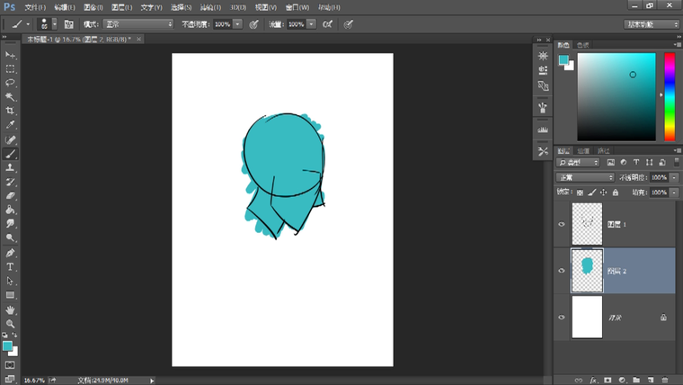
Task: Hide the background layer eye icon
Action: coord(562,317)
